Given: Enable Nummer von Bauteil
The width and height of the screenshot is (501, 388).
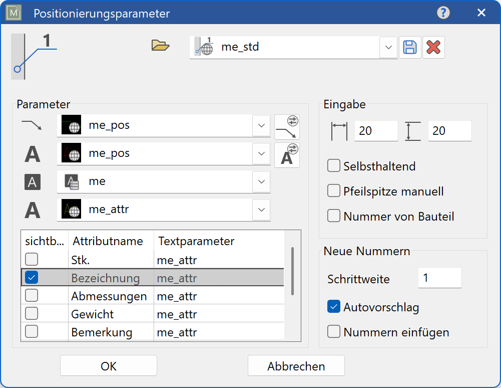Looking at the screenshot, I should tap(333, 216).
